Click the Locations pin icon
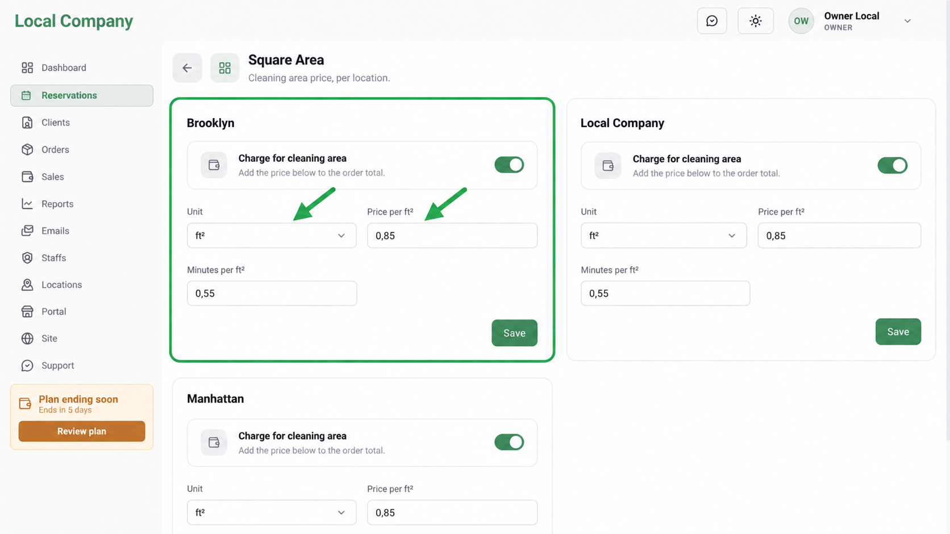Screen dimensions: 950x534 pyautogui.click(x=27, y=285)
